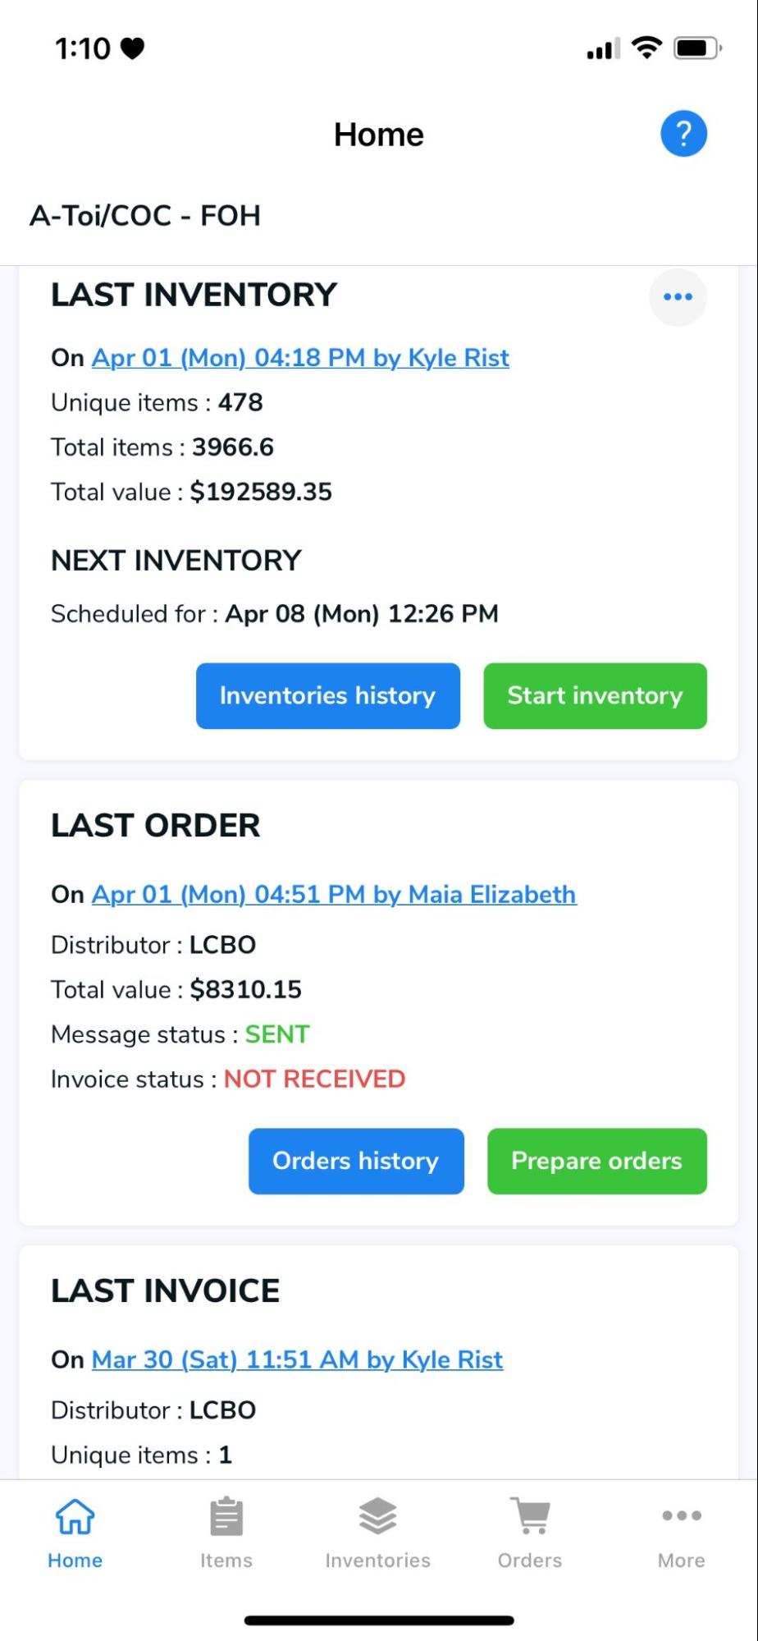
Task: Open the last order by Maia Elizabeth
Action: (334, 894)
